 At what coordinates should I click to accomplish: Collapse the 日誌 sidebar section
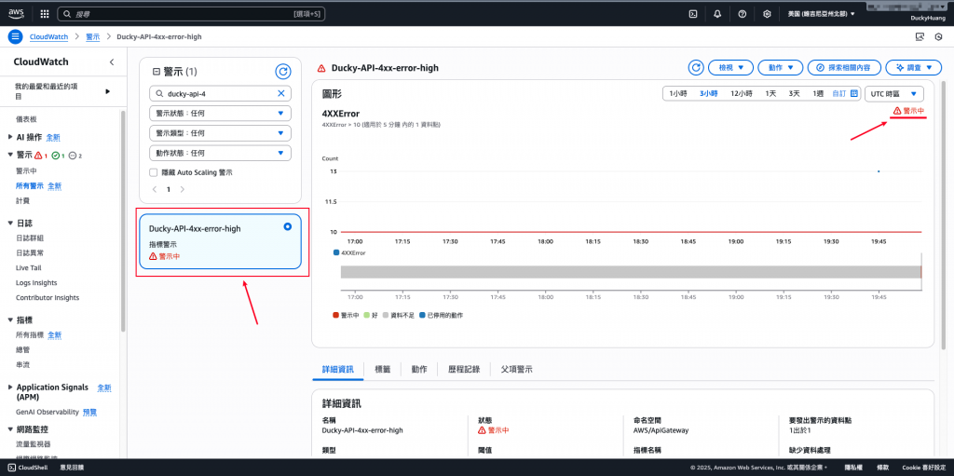pos(11,223)
